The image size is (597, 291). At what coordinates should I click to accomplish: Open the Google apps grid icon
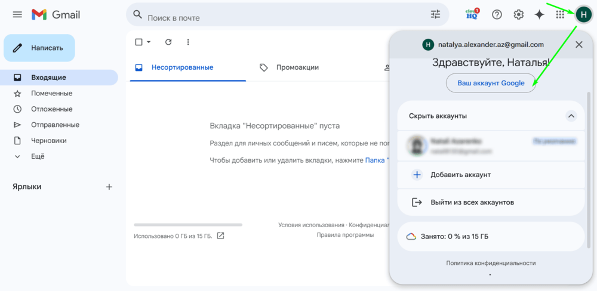(x=560, y=14)
